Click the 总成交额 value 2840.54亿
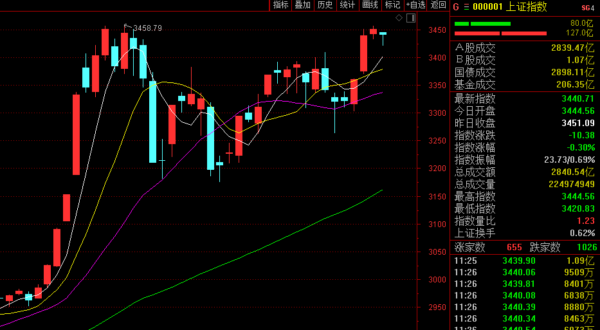 (x=573, y=172)
